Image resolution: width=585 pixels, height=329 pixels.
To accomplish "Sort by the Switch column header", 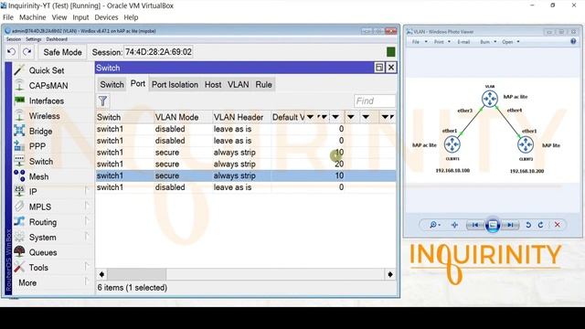I will pyautogui.click(x=124, y=117).
